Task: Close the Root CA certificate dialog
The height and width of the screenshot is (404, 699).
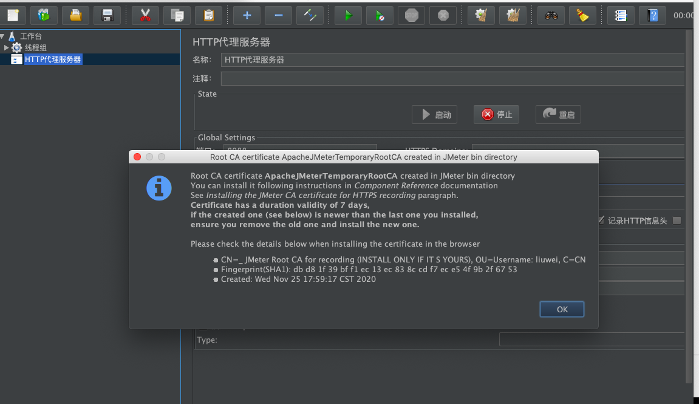Action: [137, 157]
